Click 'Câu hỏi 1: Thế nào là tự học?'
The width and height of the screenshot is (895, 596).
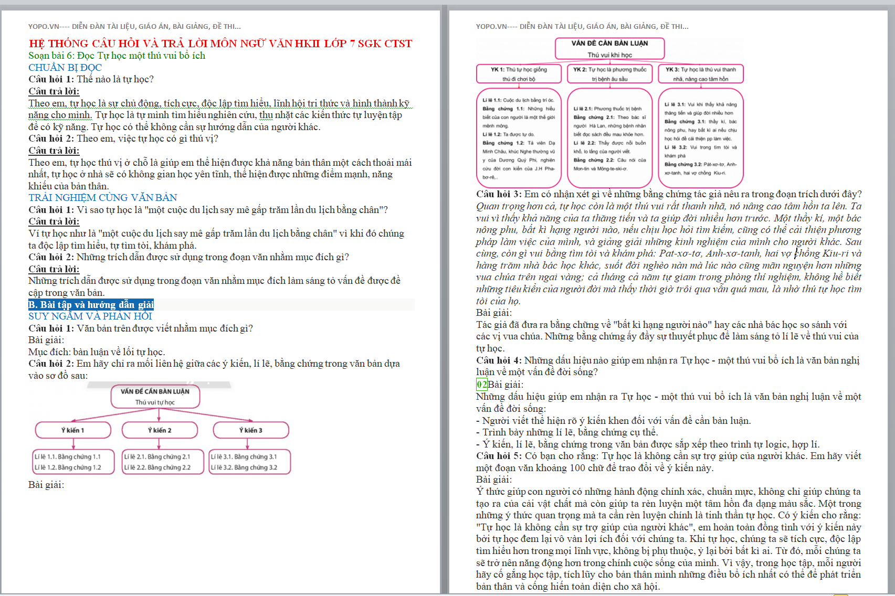pos(91,79)
